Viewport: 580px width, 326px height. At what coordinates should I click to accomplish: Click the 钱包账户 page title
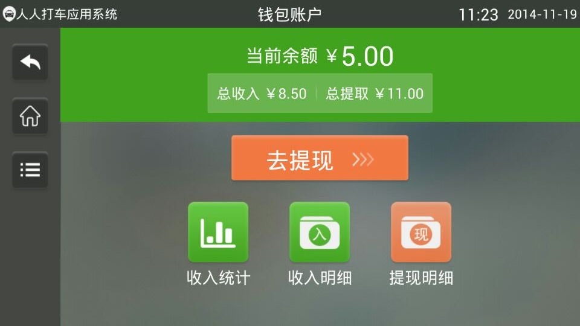point(289,14)
